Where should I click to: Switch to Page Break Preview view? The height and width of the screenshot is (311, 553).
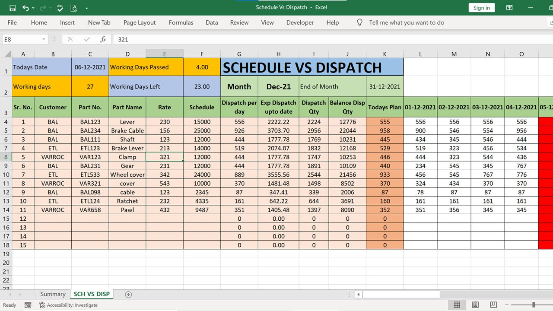tap(493, 305)
